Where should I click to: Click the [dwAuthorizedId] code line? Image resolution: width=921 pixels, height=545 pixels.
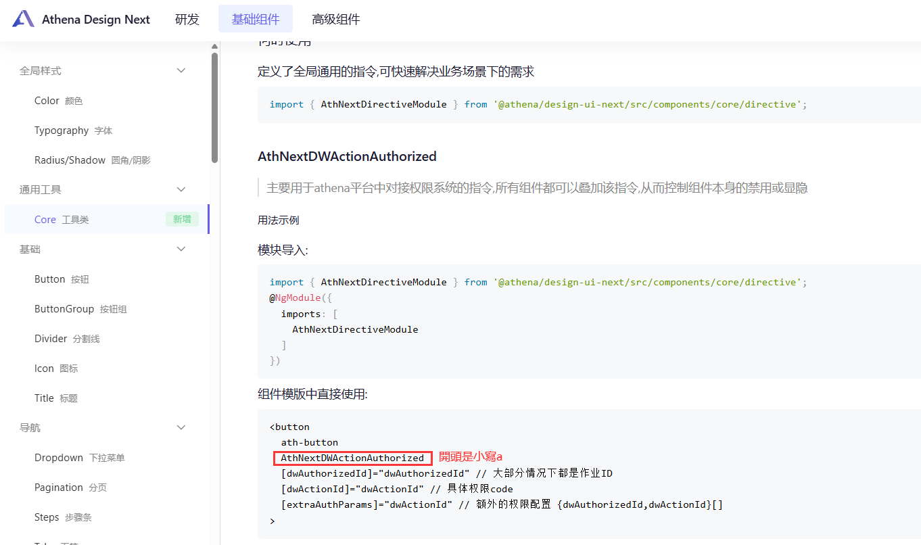click(x=447, y=473)
